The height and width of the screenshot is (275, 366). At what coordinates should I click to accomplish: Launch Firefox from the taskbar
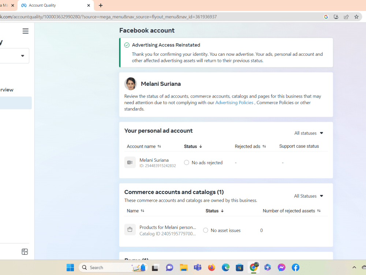tap(212, 267)
